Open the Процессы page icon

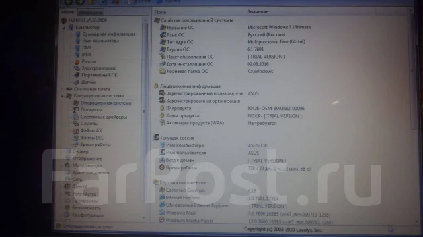(x=76, y=110)
